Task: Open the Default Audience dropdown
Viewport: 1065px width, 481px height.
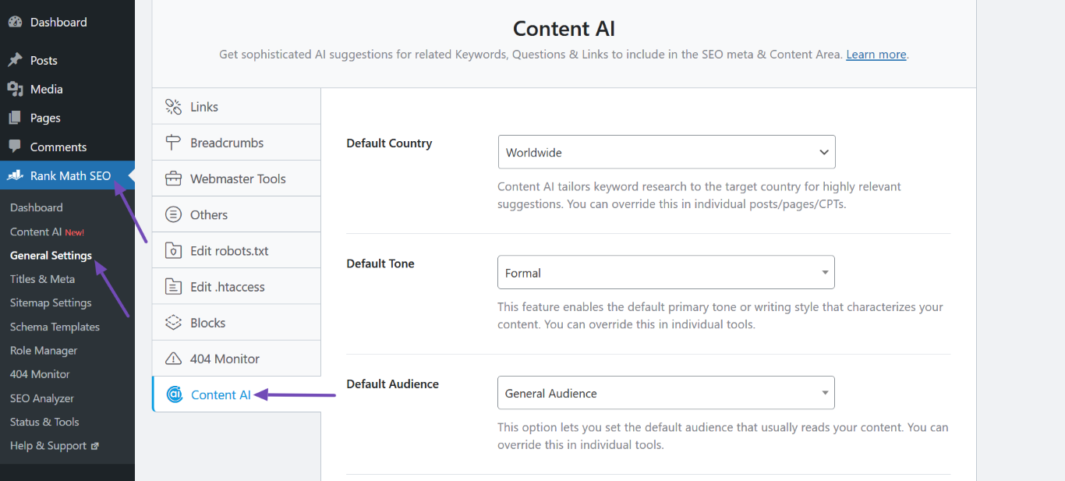Action: 666,393
